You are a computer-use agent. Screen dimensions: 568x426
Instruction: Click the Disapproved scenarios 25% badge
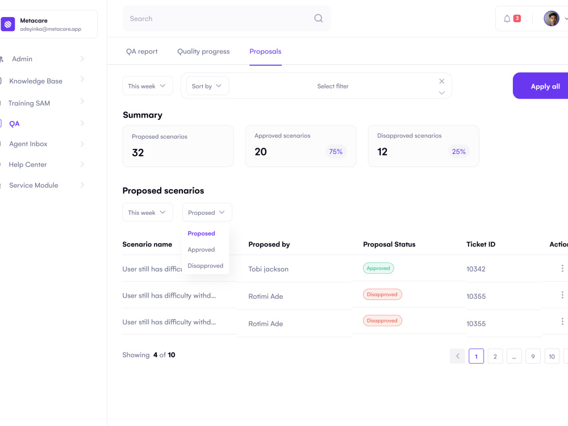click(x=458, y=152)
